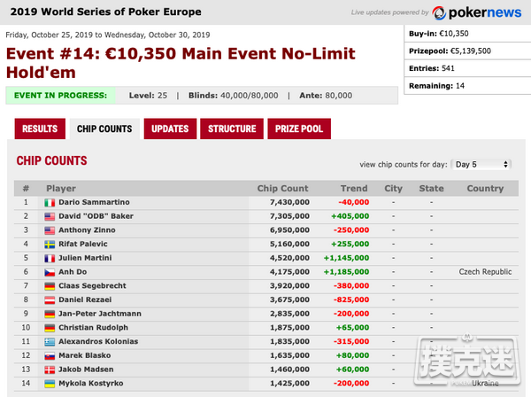Screen dimensions: 531x397
Task: Click the PokerNews logo
Action: click(475, 12)
